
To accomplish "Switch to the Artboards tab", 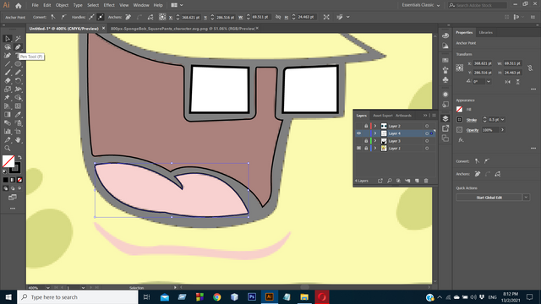I will 403,116.
